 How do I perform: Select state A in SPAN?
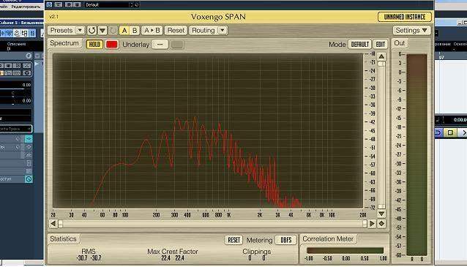pyautogui.click(x=124, y=31)
